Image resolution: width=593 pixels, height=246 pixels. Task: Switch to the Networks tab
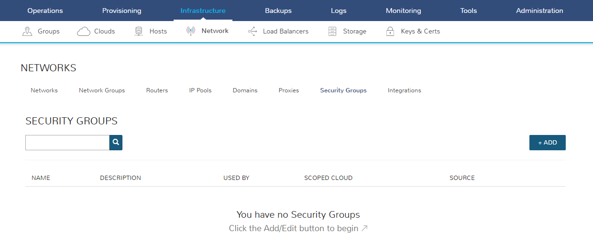44,90
